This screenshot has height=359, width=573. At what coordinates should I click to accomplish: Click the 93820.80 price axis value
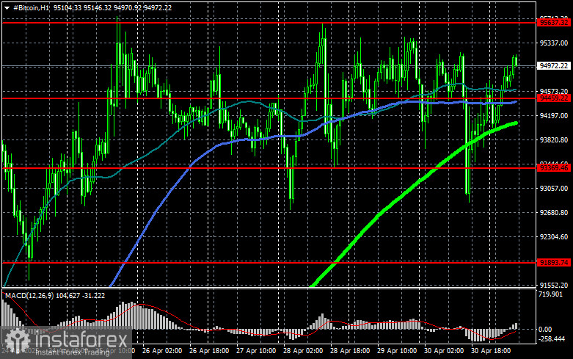[554, 140]
